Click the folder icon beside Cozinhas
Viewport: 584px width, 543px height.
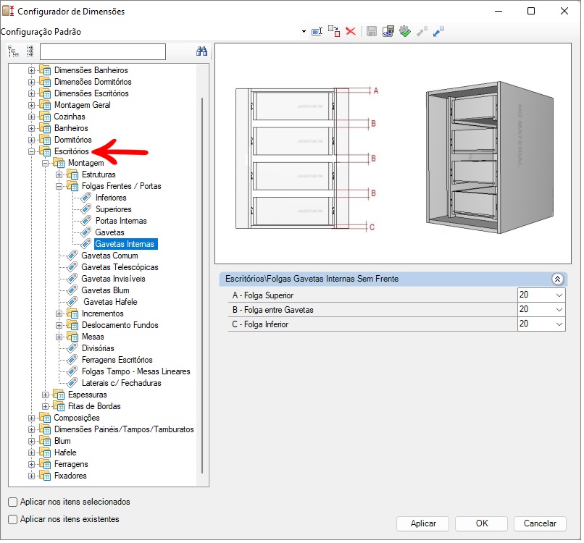pyautogui.click(x=45, y=117)
